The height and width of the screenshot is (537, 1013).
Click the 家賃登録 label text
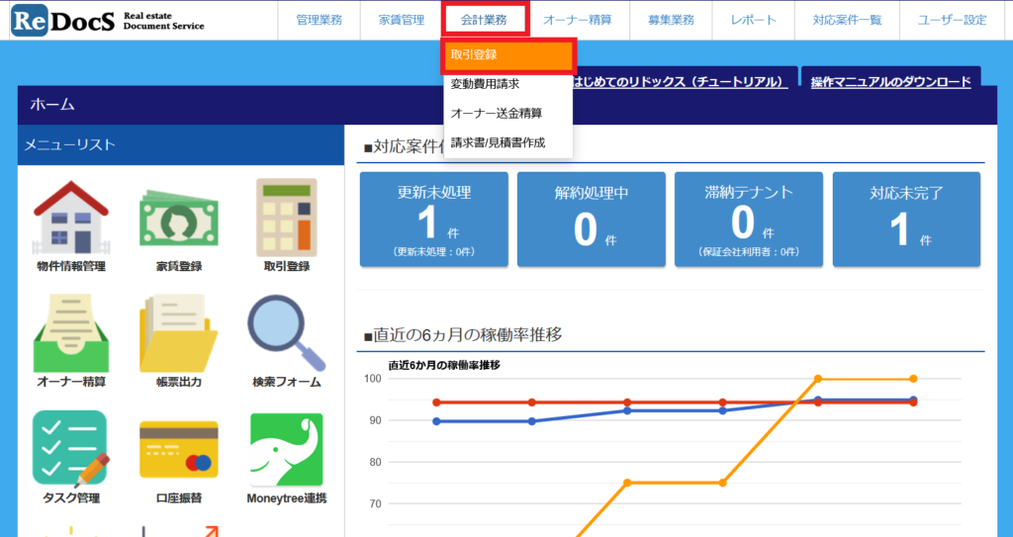[179, 266]
